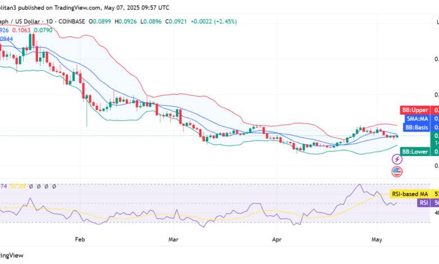
Task: Select the BB:Upper price label
Action: (x=415, y=110)
